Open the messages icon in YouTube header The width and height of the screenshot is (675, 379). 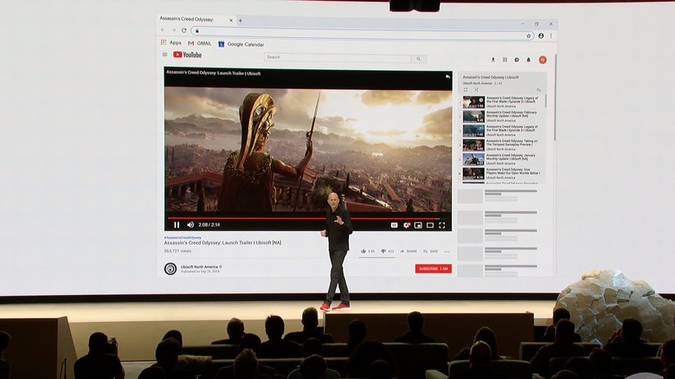517,60
